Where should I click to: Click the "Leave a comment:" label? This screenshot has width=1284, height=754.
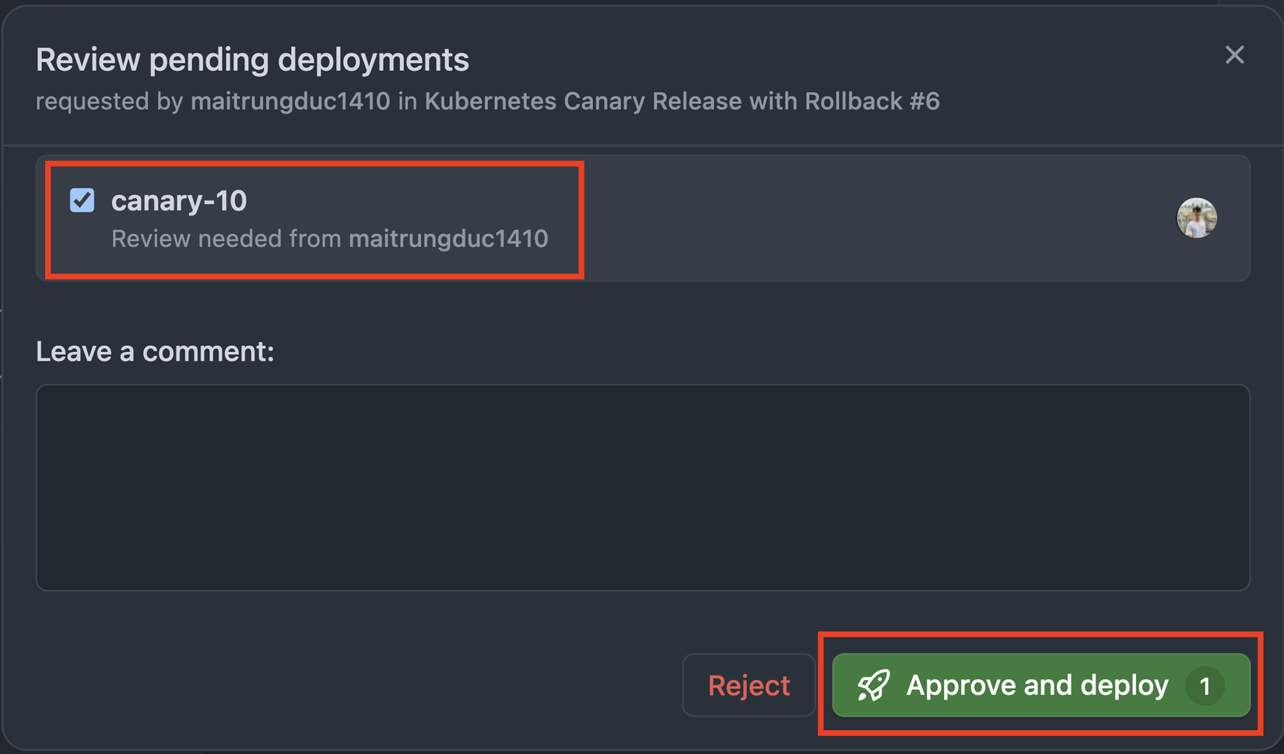[155, 351]
